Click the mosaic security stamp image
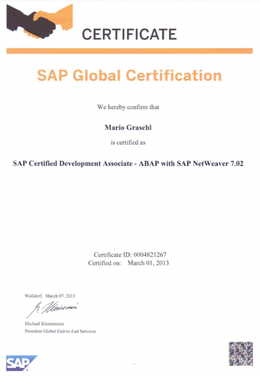This screenshot has height=376, width=260. pyautogui.click(x=241, y=353)
